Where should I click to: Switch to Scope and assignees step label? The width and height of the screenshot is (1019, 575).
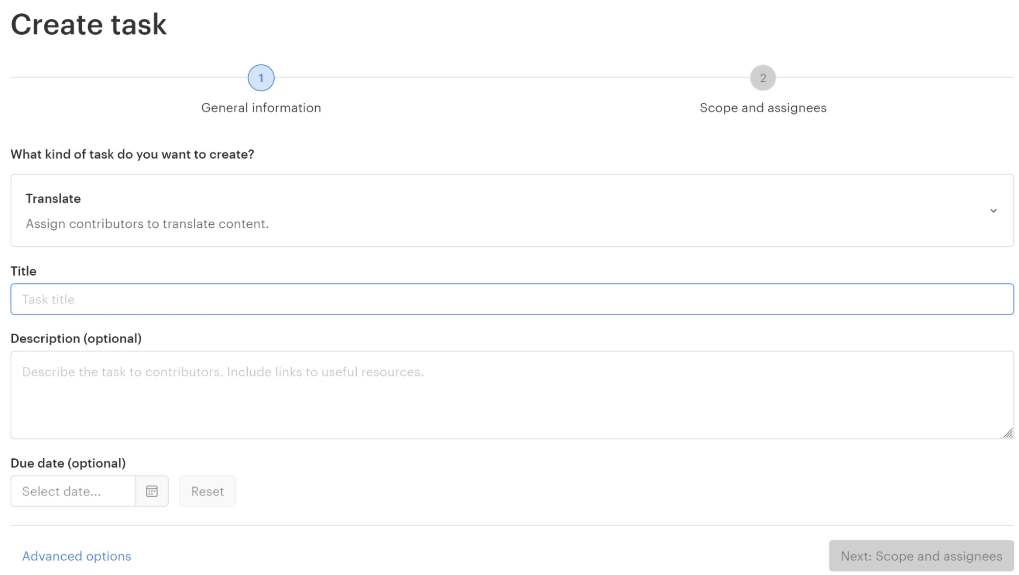(763, 108)
